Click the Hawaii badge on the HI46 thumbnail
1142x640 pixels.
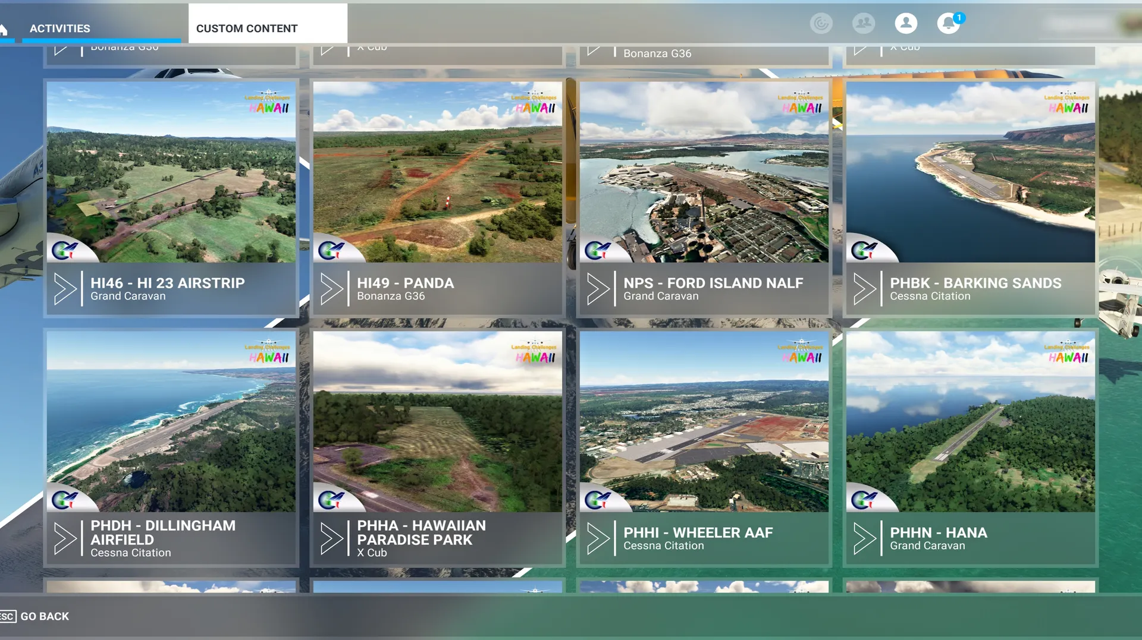(268, 102)
